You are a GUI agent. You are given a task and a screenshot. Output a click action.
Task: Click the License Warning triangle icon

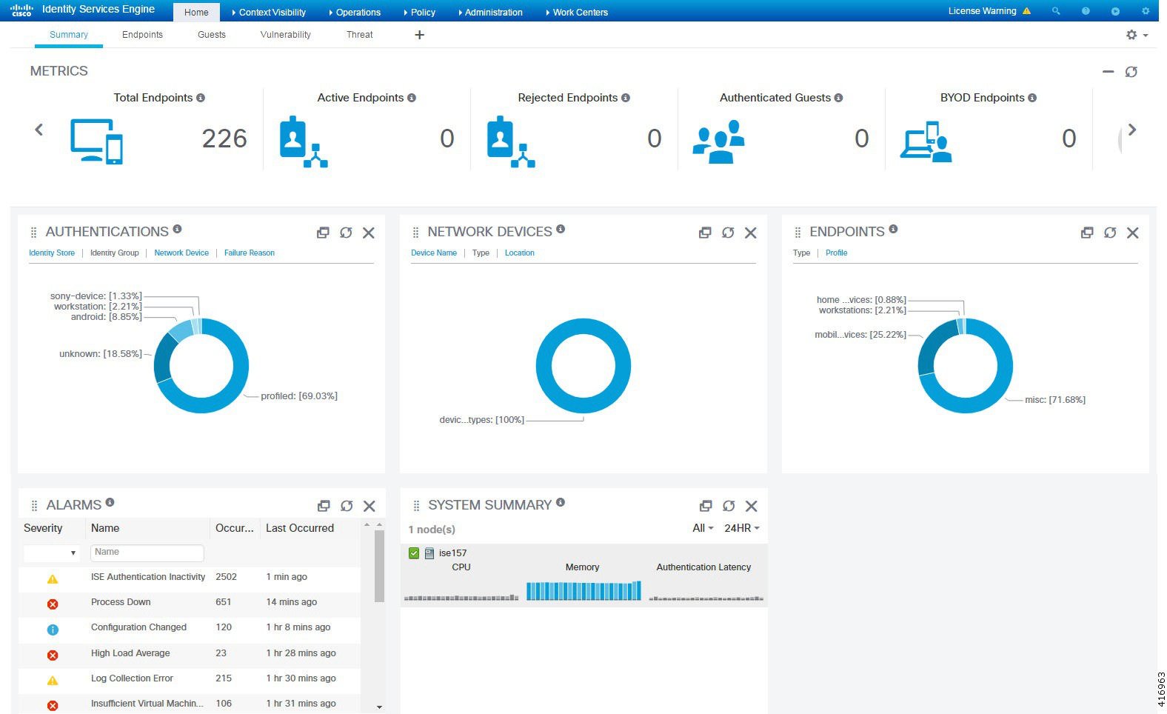1026,11
